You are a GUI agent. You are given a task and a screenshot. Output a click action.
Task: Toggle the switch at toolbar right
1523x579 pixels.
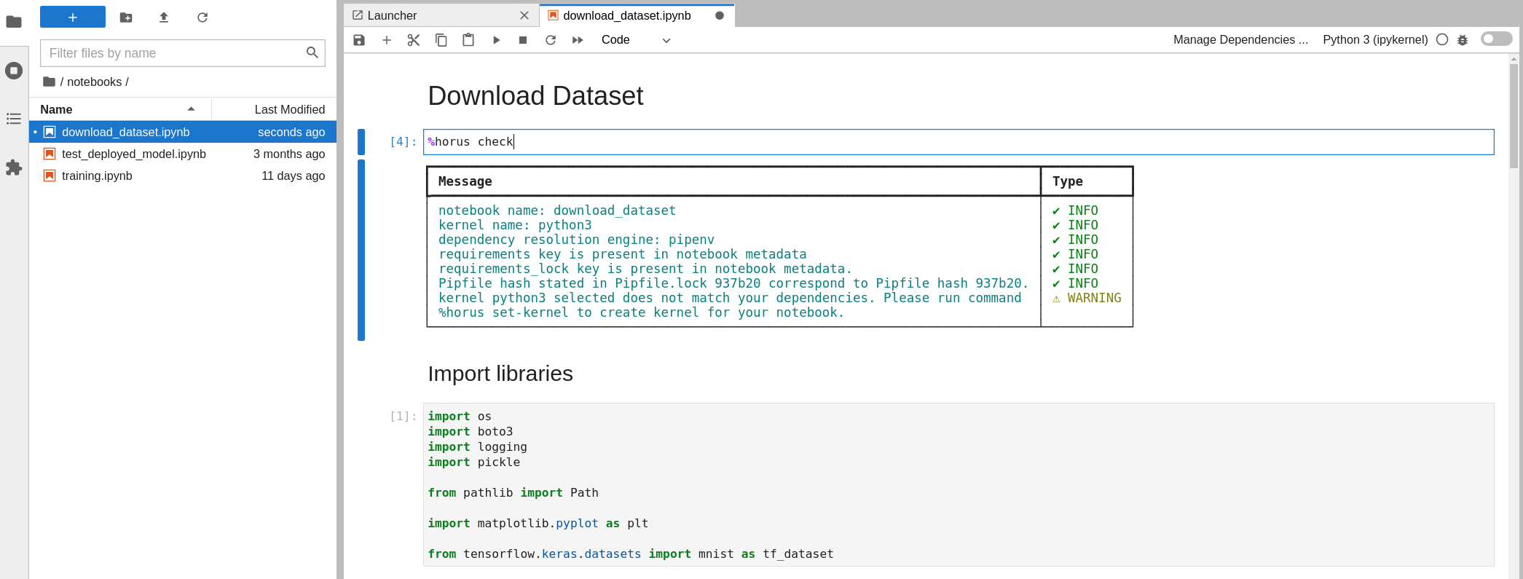(1497, 39)
